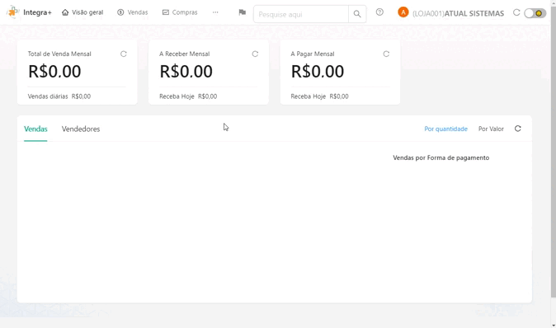Refresh the A Receber Mensal card

point(255,54)
